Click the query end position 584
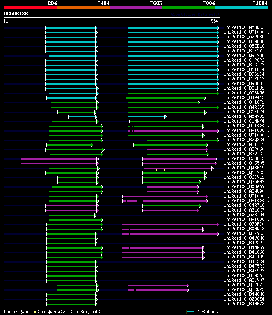 click(215, 21)
